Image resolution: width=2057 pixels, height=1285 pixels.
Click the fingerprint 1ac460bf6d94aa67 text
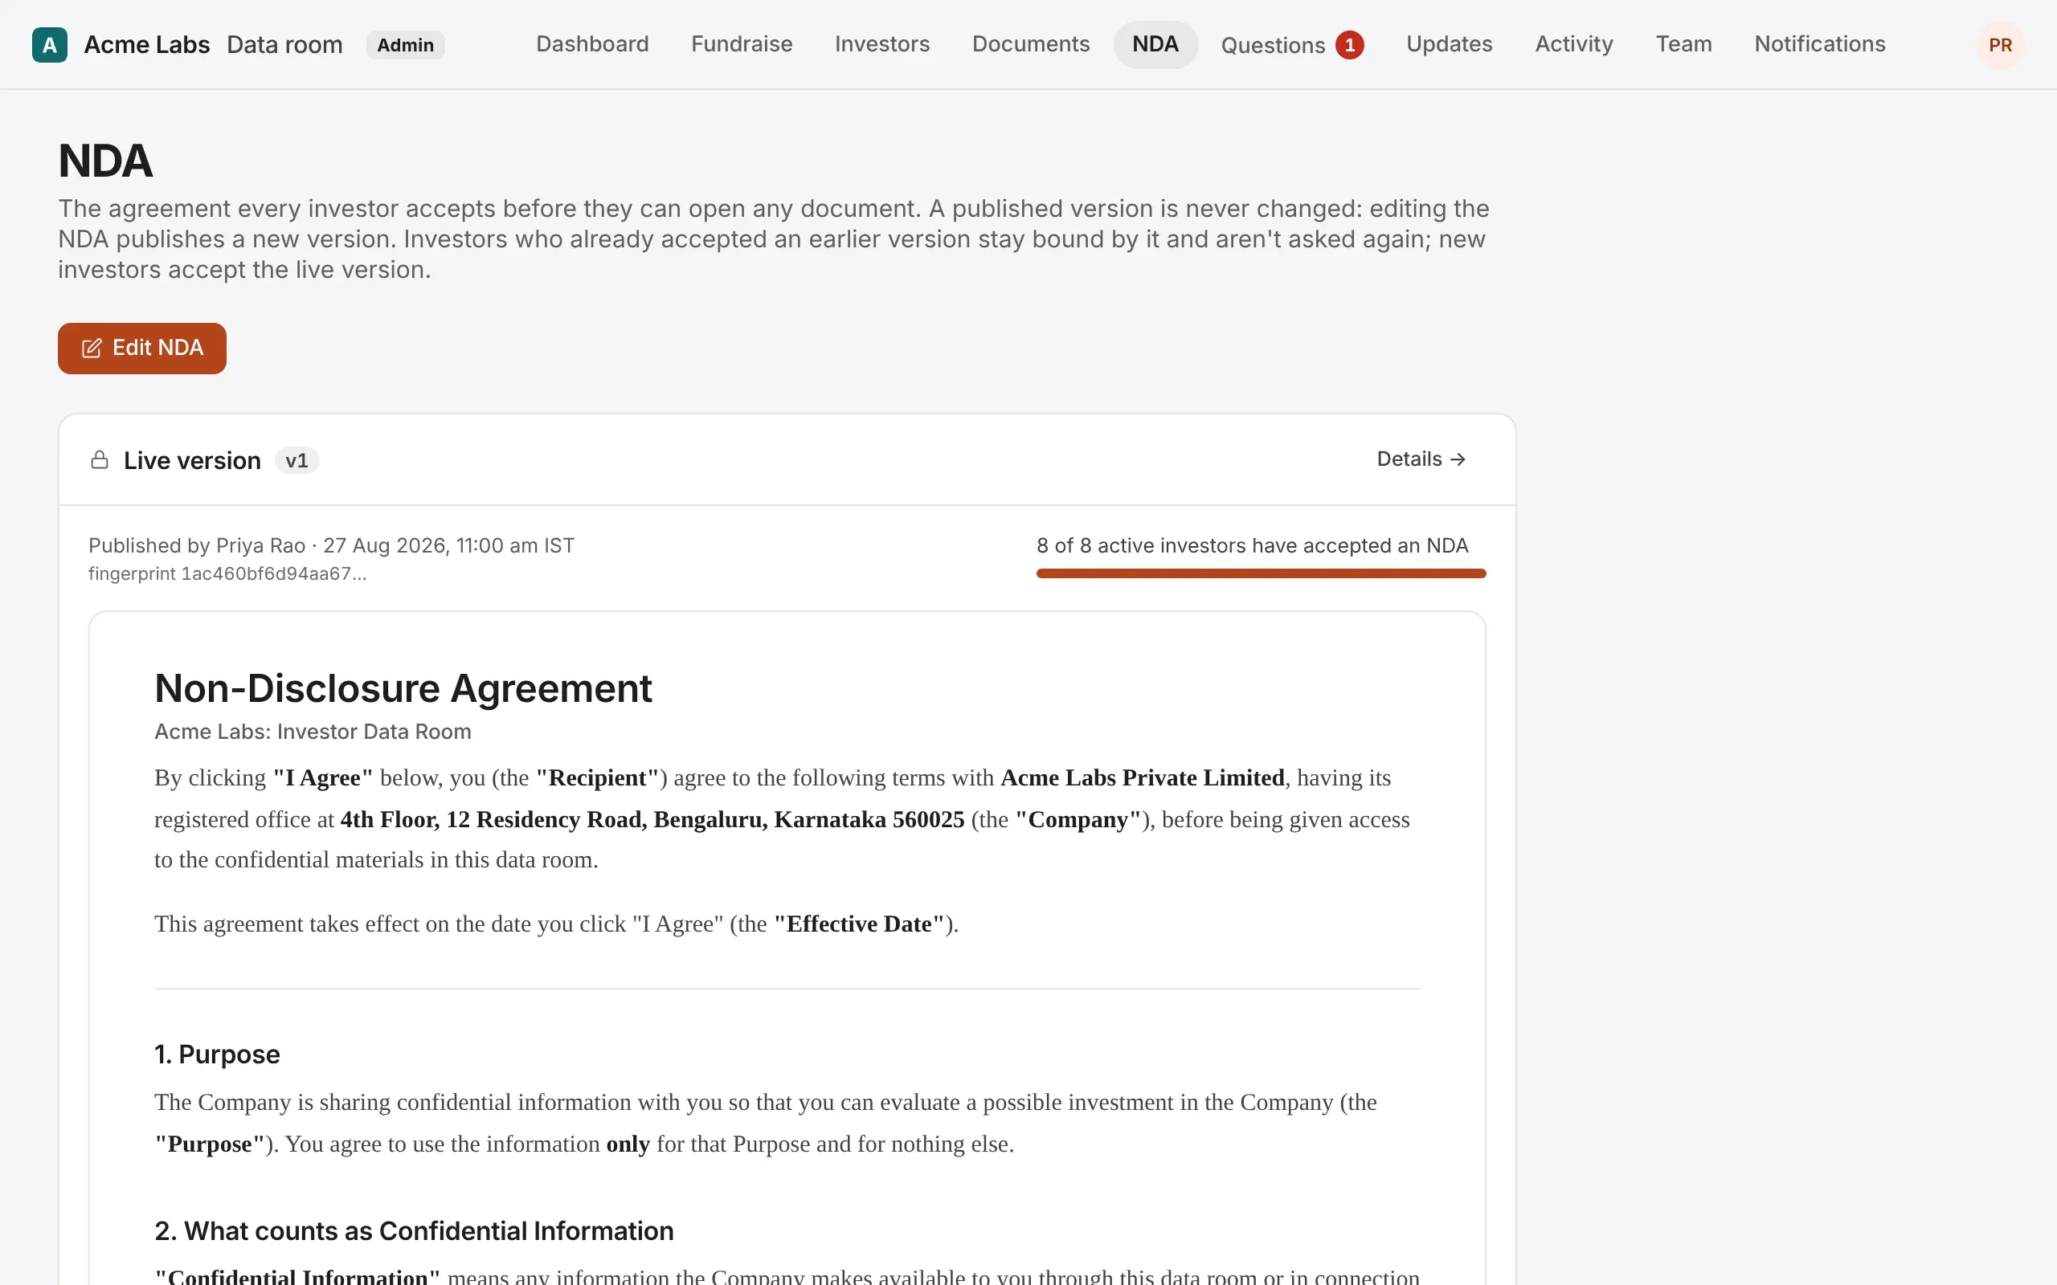pyautogui.click(x=227, y=573)
